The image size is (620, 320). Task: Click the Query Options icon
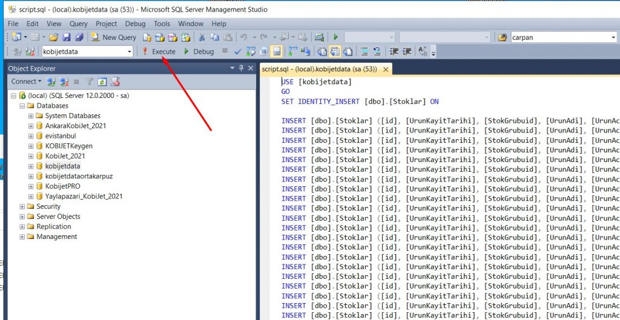[264, 51]
